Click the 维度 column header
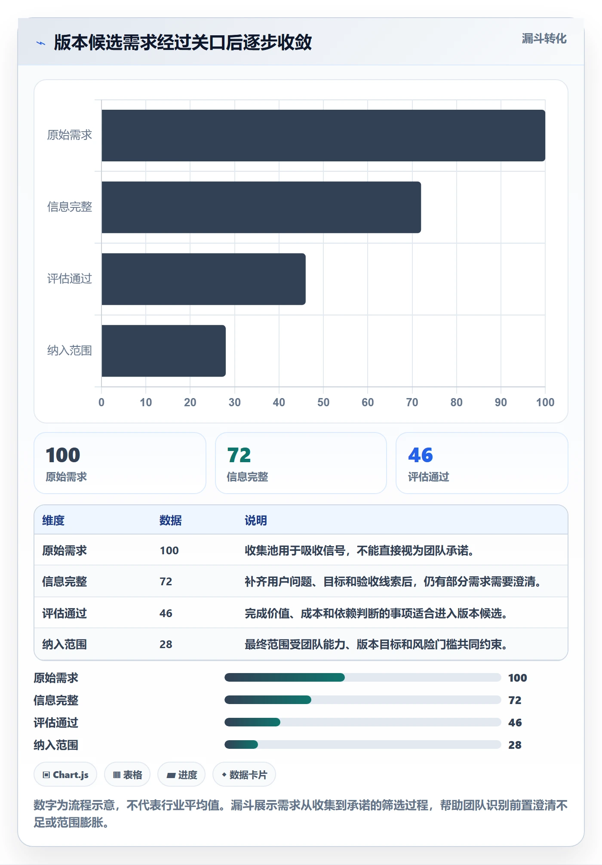The image size is (602, 865). click(x=53, y=520)
